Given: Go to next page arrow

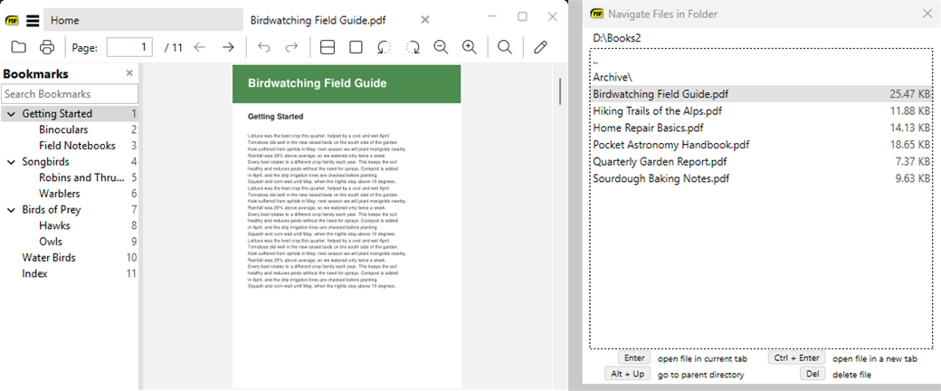Looking at the screenshot, I should tap(228, 47).
